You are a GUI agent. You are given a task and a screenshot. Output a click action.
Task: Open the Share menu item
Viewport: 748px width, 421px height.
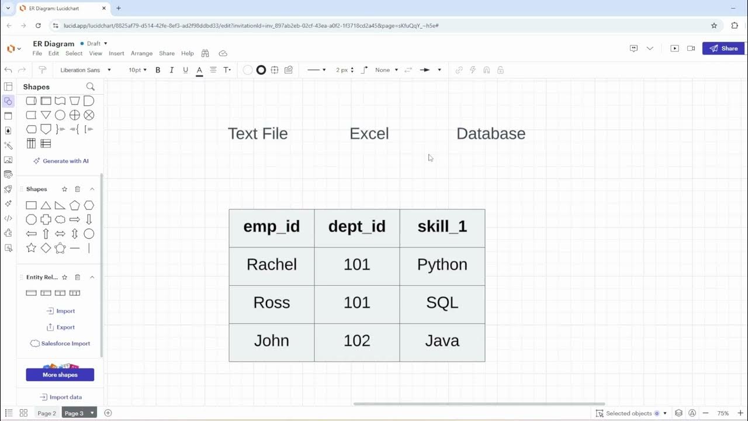point(167,53)
